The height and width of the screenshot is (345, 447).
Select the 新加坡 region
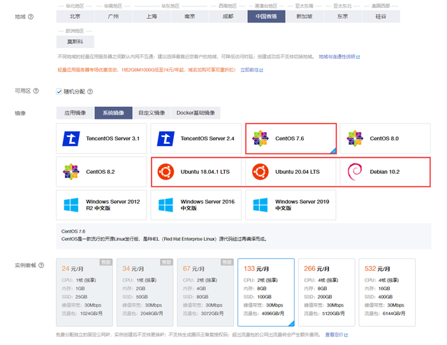[305, 17]
